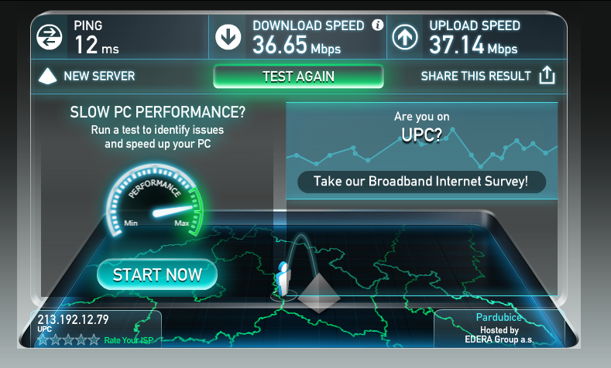Screen dimensions: 611x368
Task: Click the ping arrows icon
Action: pos(49,37)
